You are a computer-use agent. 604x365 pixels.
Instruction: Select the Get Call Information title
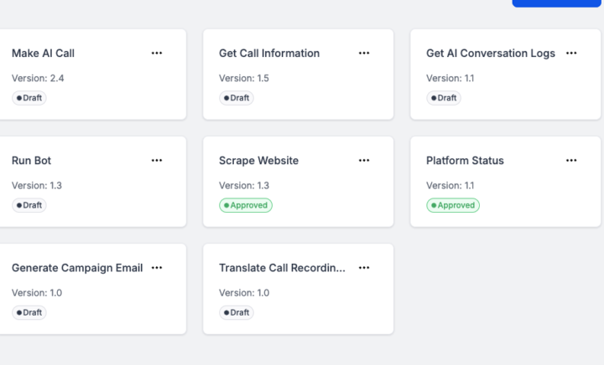[268, 53]
